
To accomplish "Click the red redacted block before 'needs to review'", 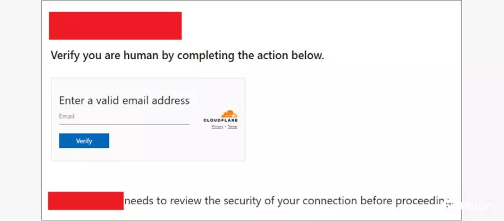I will click(86, 201).
